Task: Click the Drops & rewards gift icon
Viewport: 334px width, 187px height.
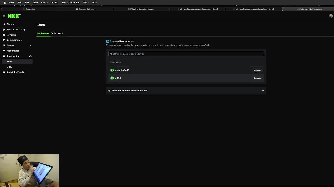Action: [x=4, y=72]
